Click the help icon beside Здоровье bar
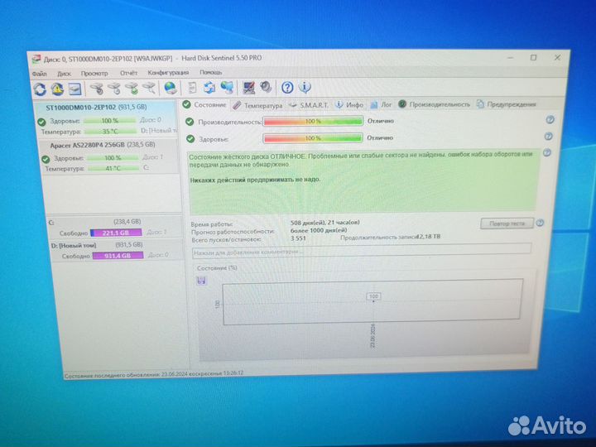Viewport: 596px width, 447px height. (548, 137)
